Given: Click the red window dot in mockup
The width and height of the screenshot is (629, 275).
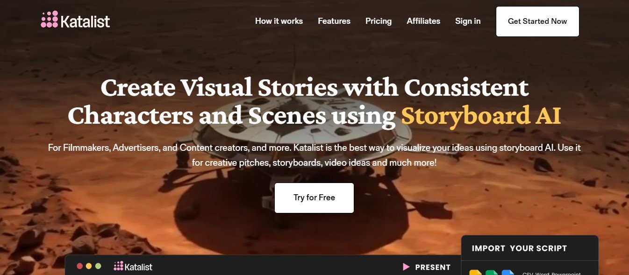Looking at the screenshot, I should click(x=79, y=266).
